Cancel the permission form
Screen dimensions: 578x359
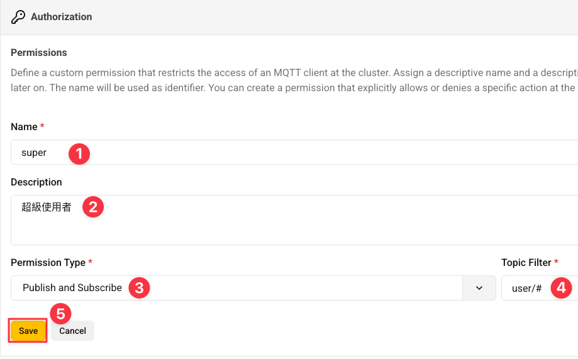point(73,331)
